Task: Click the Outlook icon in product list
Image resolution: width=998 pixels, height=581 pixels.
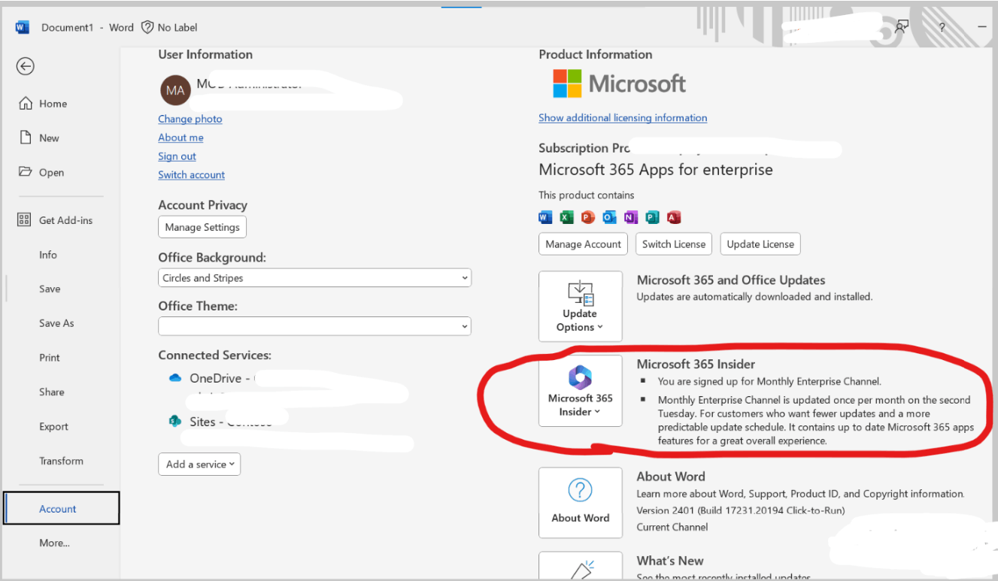Action: [610, 217]
